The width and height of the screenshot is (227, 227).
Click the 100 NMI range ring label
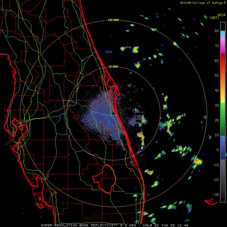113,20
